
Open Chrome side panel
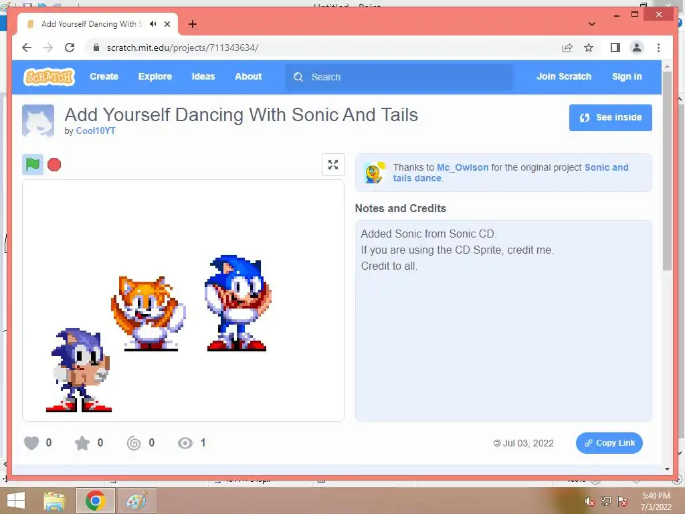[615, 48]
